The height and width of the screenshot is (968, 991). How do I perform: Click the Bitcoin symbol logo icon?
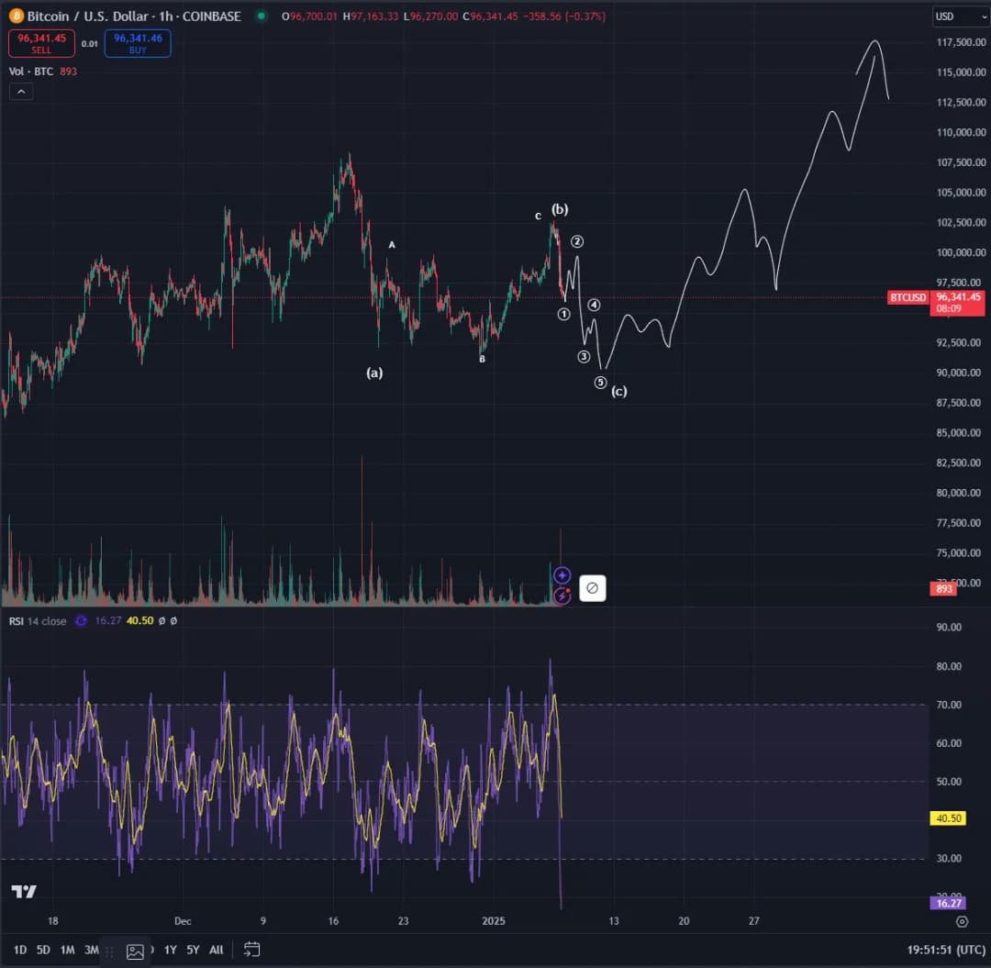click(16, 17)
